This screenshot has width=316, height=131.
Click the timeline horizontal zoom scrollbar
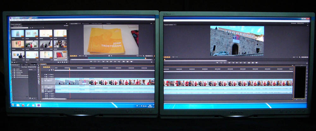[x=54, y=99]
